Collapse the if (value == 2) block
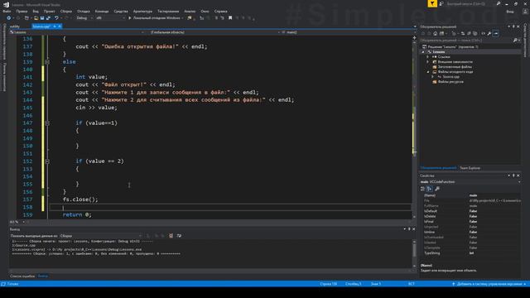530x298 pixels. pos(47,161)
